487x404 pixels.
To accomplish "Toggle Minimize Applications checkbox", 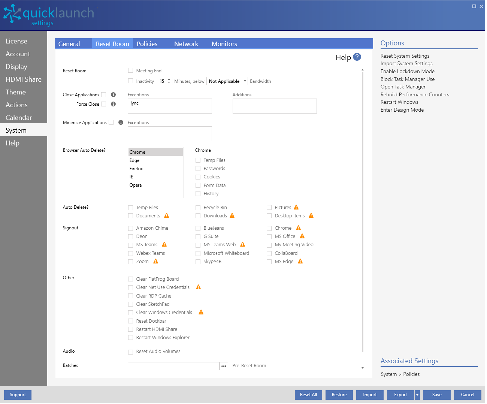I will [x=111, y=123].
